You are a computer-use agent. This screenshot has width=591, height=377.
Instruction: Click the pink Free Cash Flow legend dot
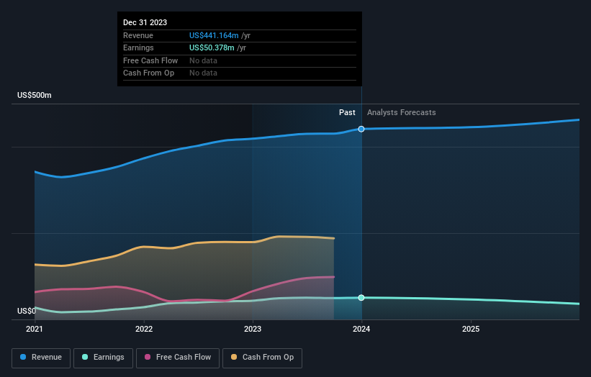click(148, 357)
